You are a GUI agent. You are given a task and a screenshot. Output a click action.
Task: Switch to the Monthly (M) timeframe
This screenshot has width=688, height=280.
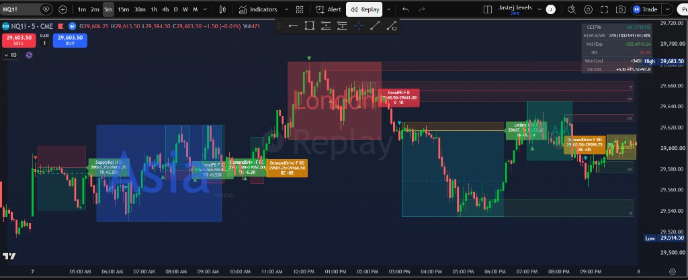coord(196,9)
